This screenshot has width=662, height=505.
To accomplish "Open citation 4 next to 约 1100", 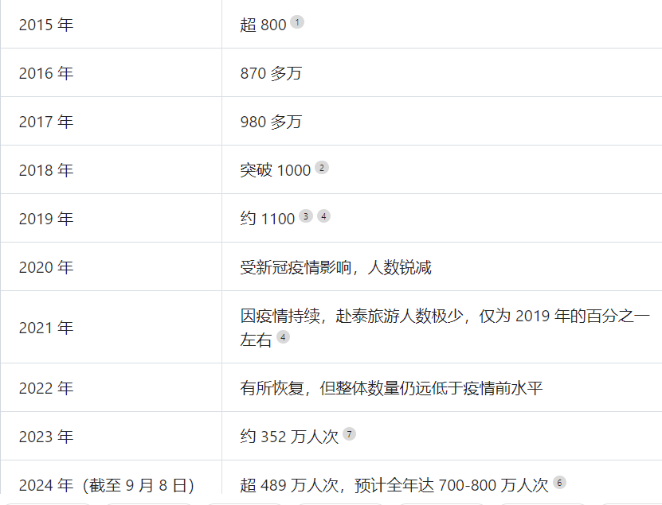I will pos(323,216).
